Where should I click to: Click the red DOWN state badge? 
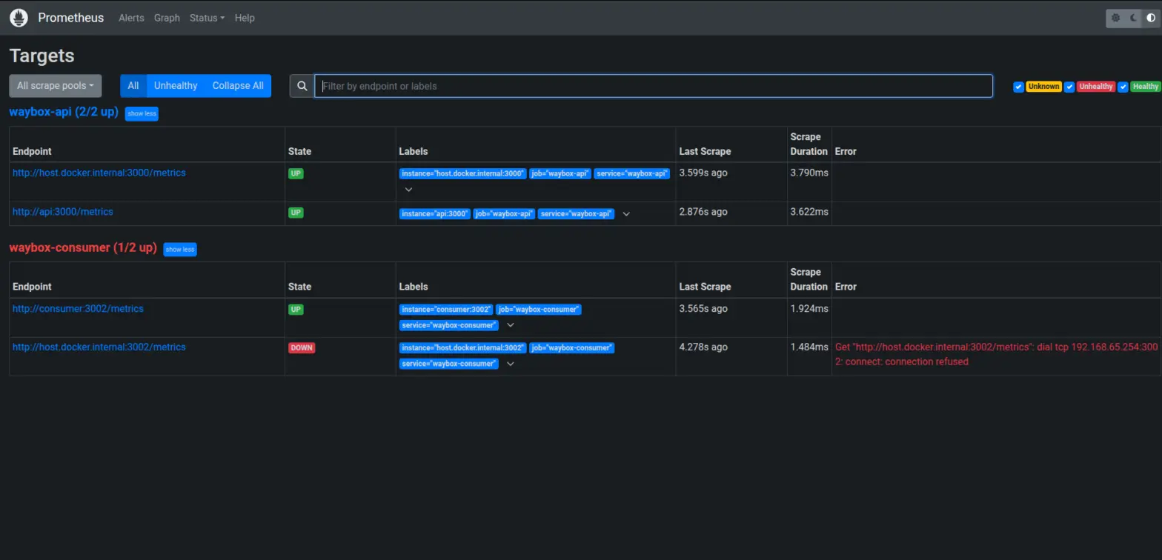[x=302, y=347]
